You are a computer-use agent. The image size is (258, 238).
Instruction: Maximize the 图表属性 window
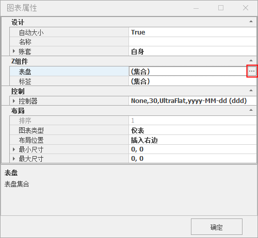[x=221, y=8]
